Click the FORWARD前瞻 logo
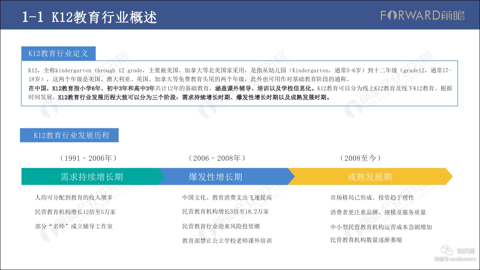Screen dimensions: 480x270 (422, 15)
